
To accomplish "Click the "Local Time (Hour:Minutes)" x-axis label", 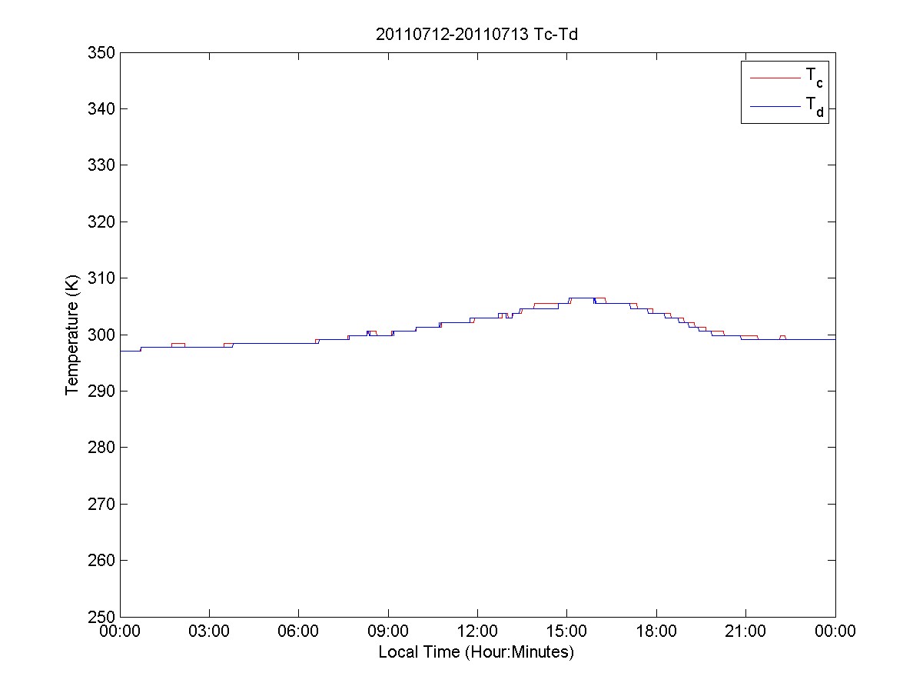I will coord(476,652).
